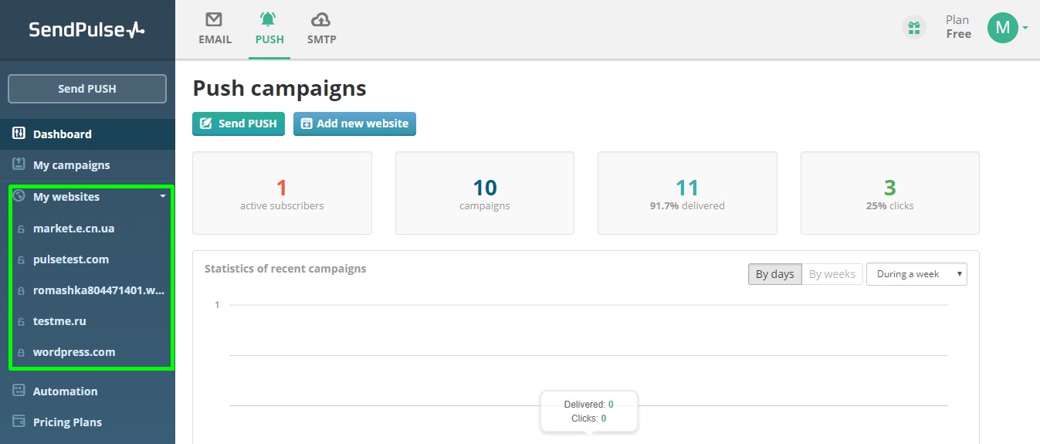Click lock icon beside wordpress.com
The height and width of the screenshot is (444, 1040).
(x=21, y=353)
